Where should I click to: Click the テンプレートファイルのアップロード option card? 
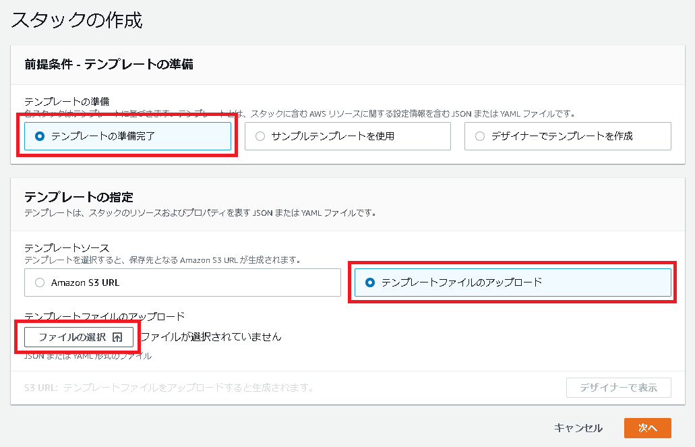coord(513,282)
